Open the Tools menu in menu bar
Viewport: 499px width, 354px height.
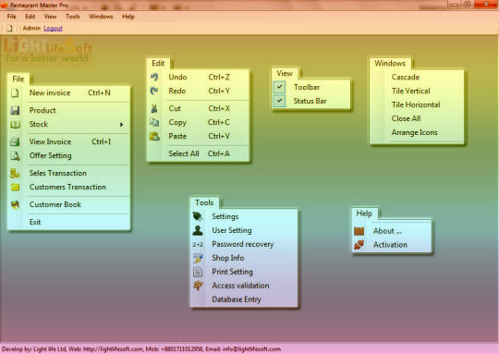click(73, 17)
